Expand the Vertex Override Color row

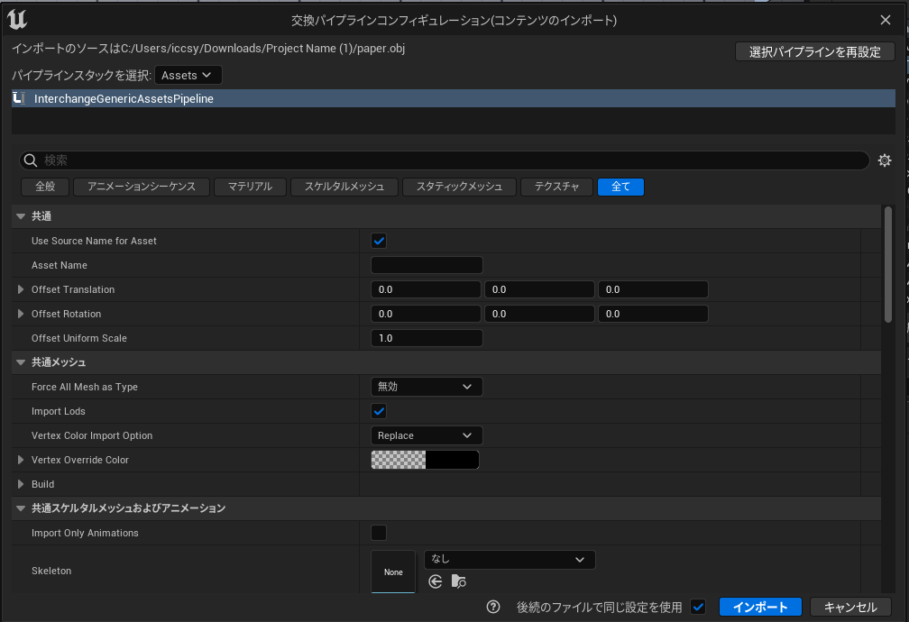pyautogui.click(x=21, y=460)
